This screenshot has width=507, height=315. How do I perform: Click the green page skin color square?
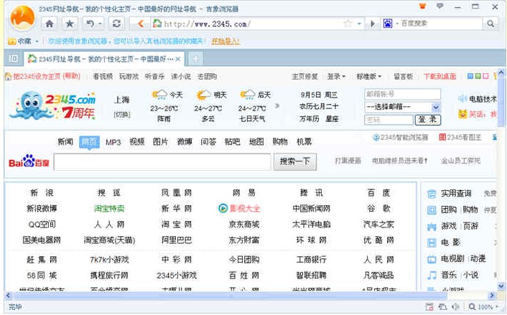(478, 76)
